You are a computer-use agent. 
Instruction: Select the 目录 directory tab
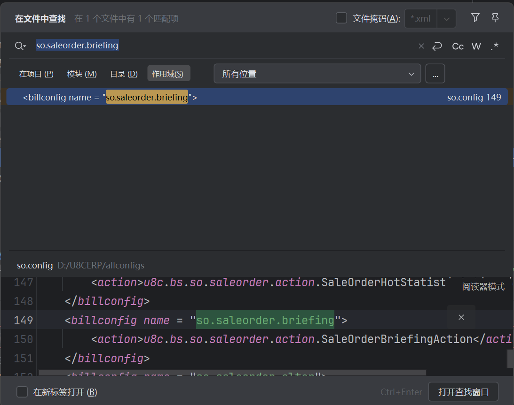[124, 74]
